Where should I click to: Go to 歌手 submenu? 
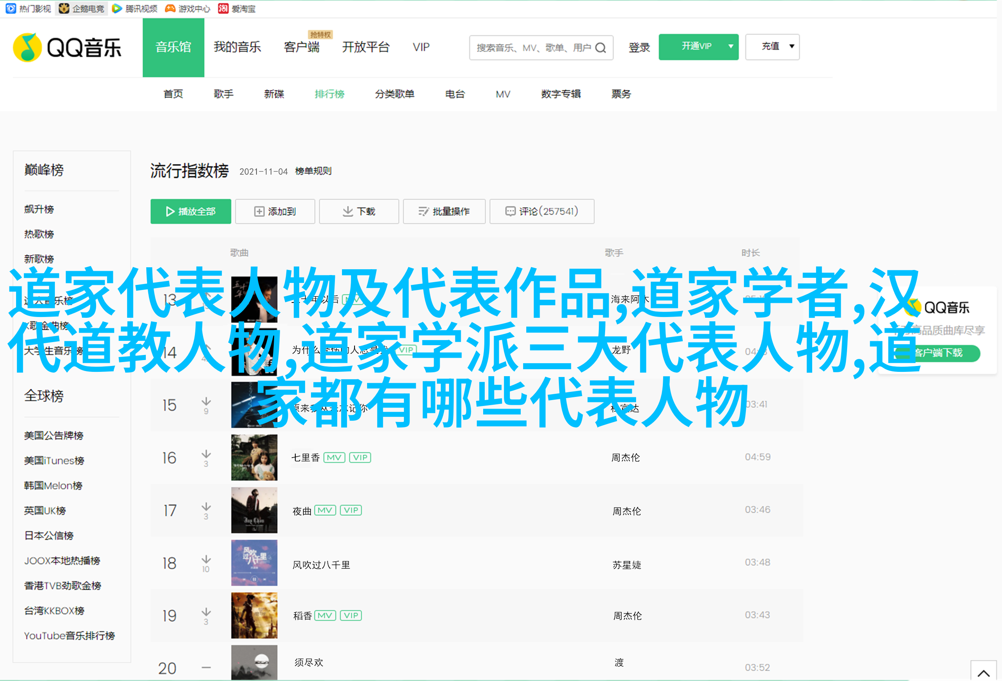(x=223, y=94)
